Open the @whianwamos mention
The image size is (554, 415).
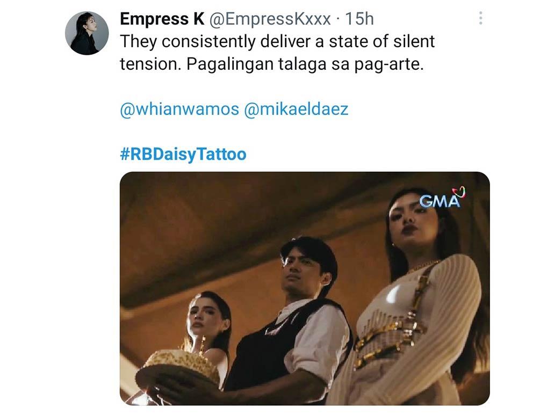[x=179, y=109]
